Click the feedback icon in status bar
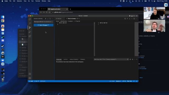Viewport: 169px width, 95px height. (134, 81)
